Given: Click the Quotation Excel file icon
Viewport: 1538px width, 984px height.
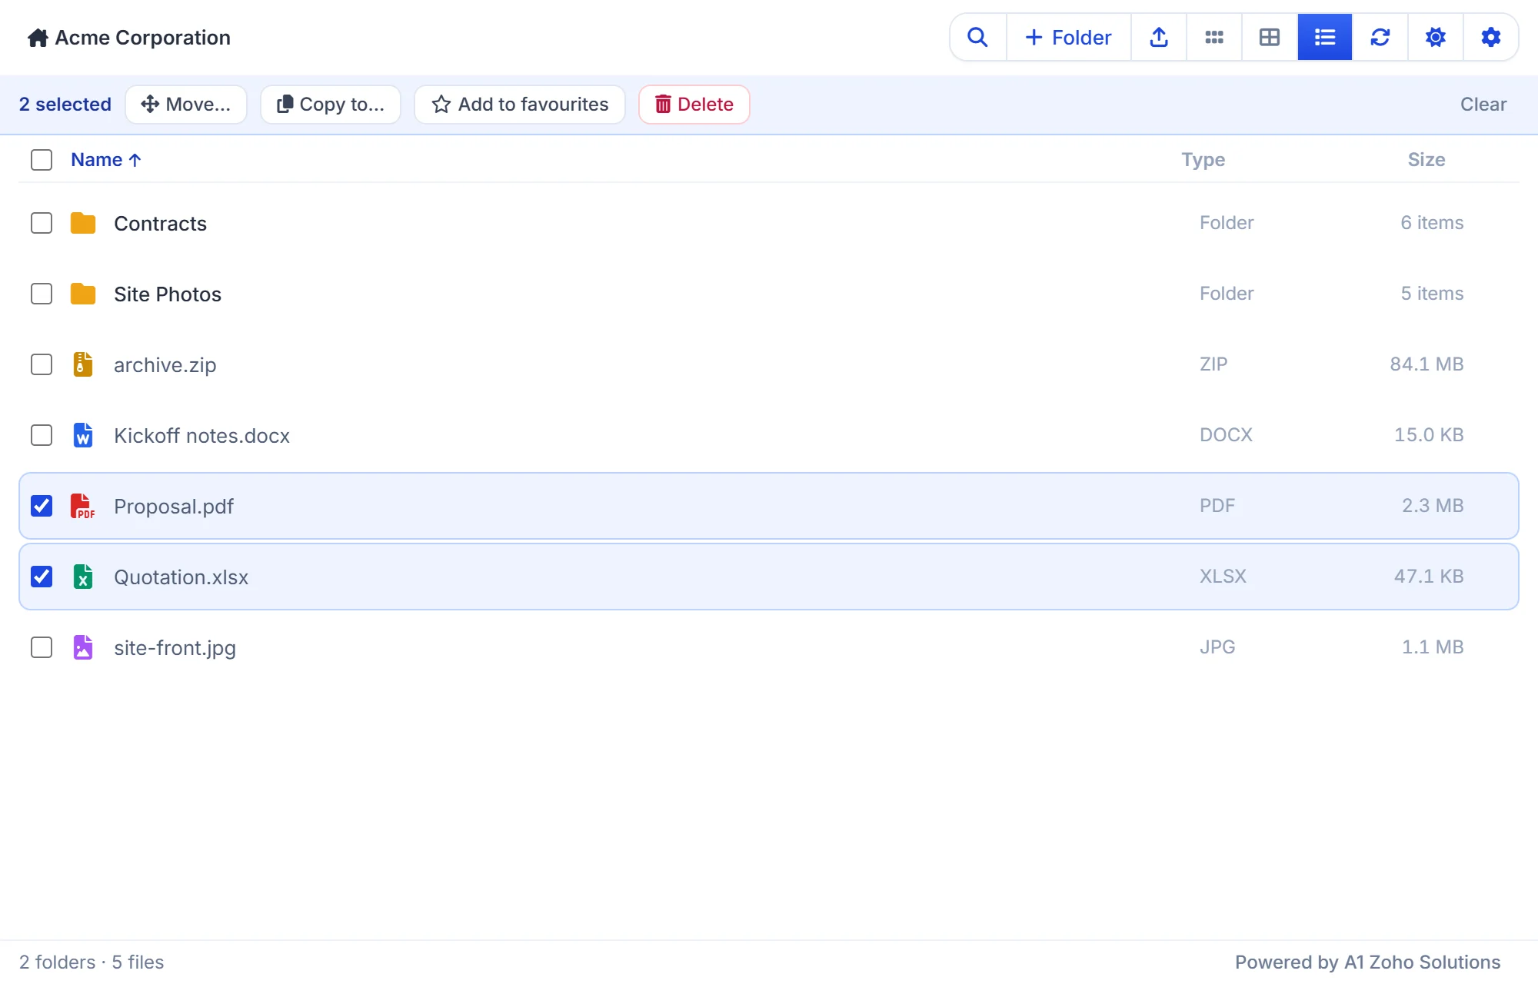Looking at the screenshot, I should click(x=83, y=577).
